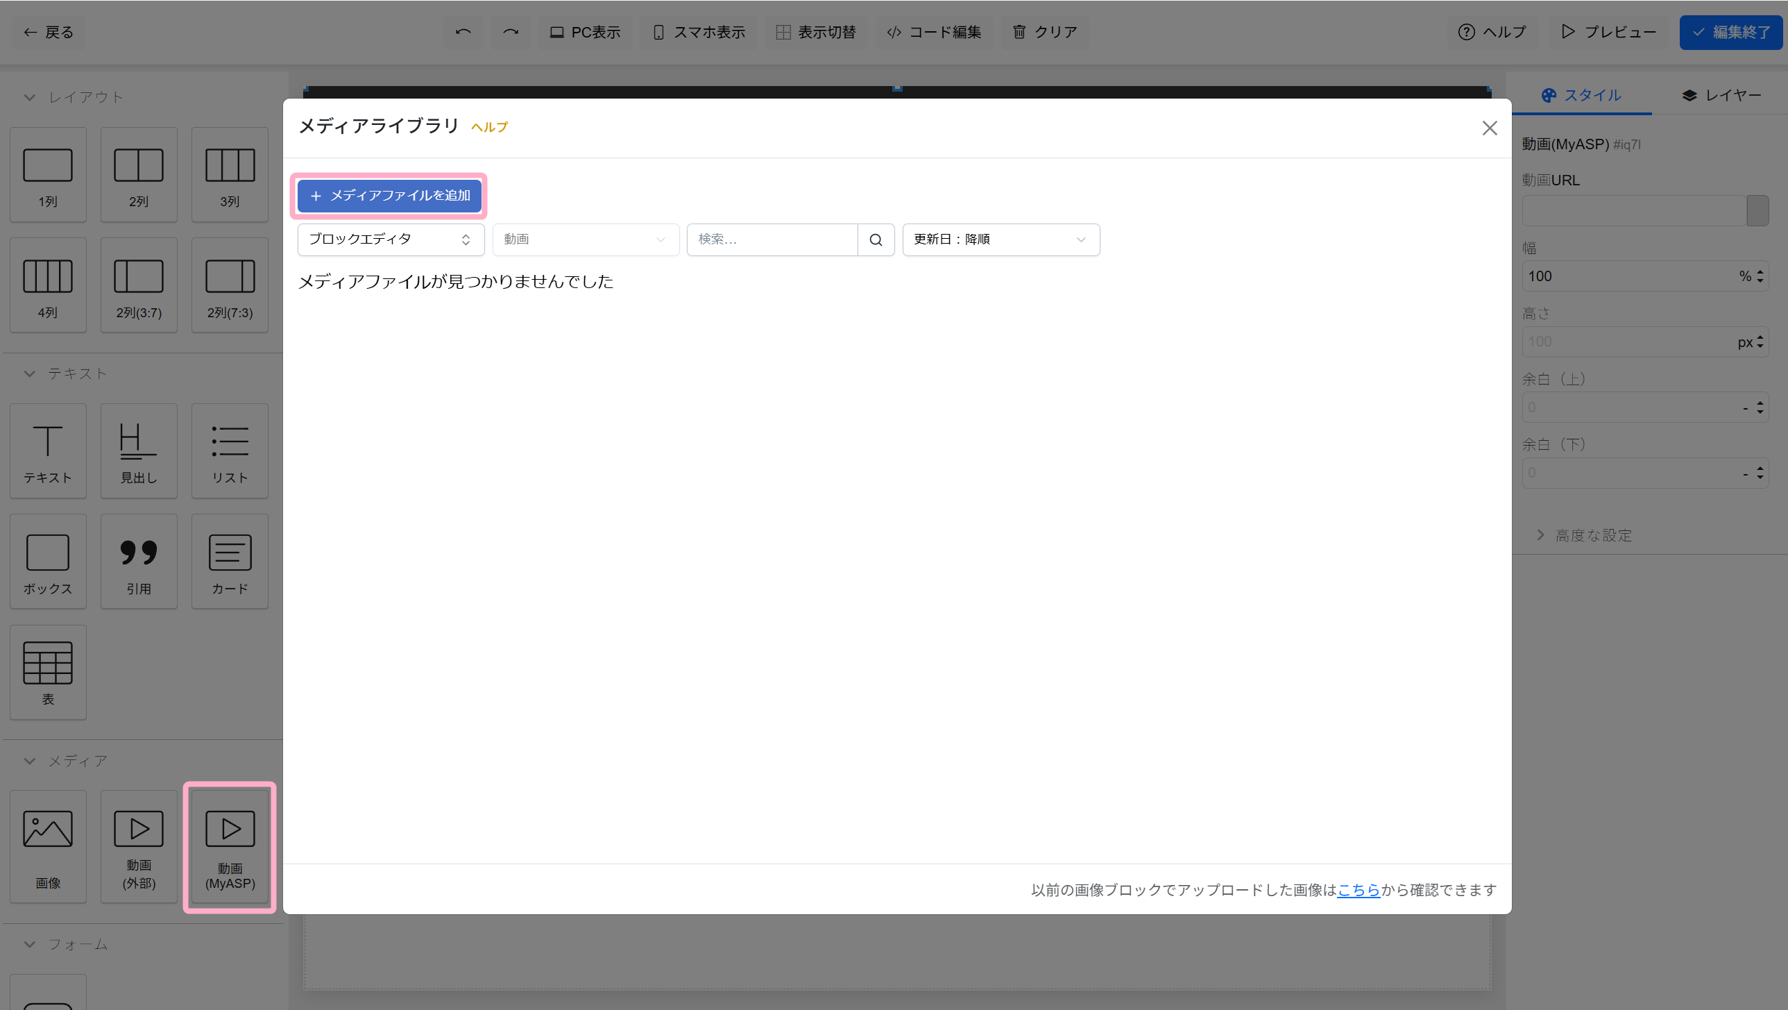Open the こちら link in footer
1788x1010 pixels.
point(1359,890)
